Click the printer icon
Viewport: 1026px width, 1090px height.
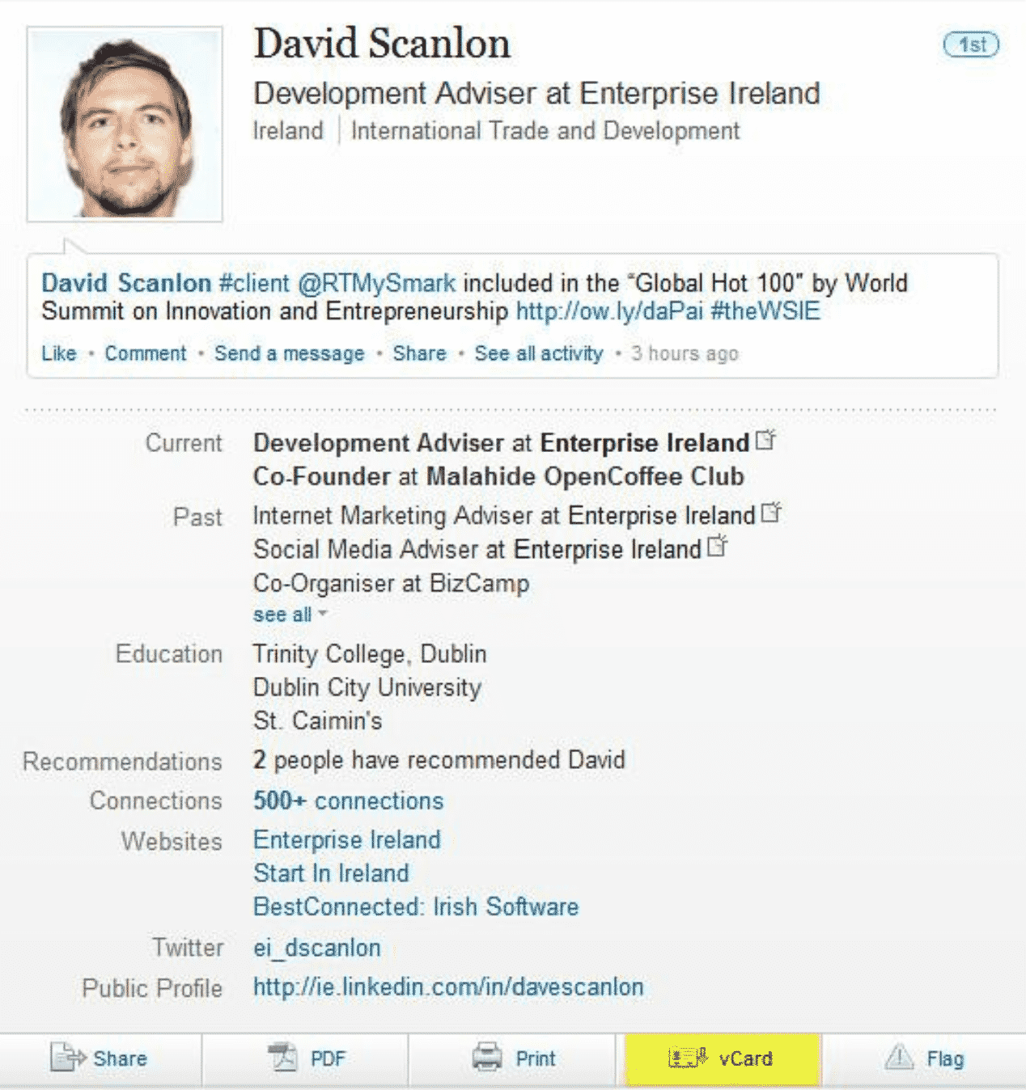pyautogui.click(x=487, y=1058)
